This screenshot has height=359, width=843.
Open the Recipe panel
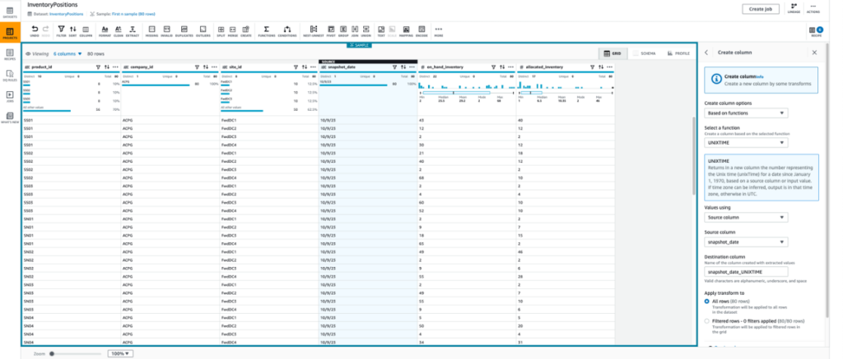(816, 32)
